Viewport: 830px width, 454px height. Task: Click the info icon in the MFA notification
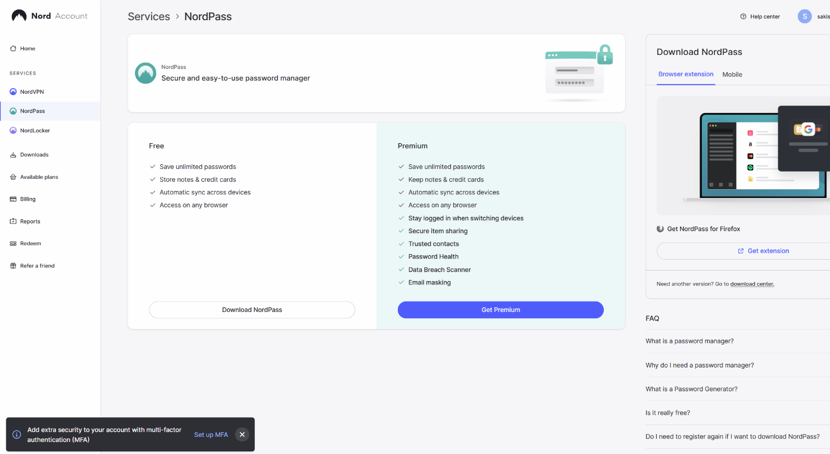(x=17, y=434)
